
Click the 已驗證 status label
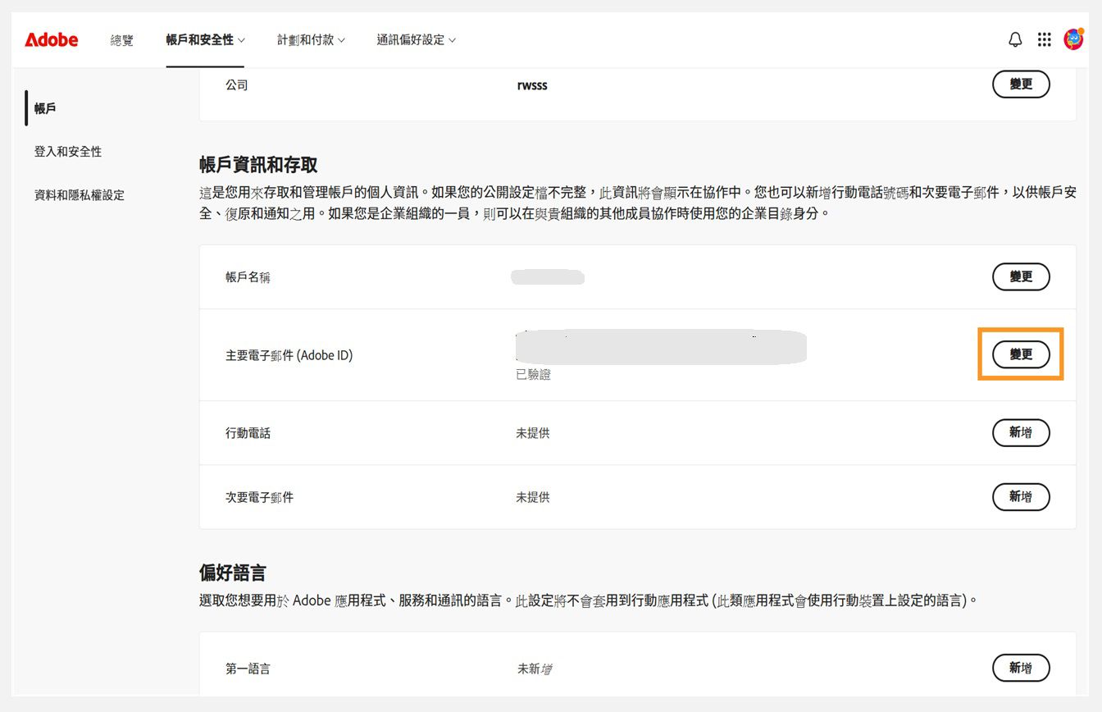tap(533, 375)
